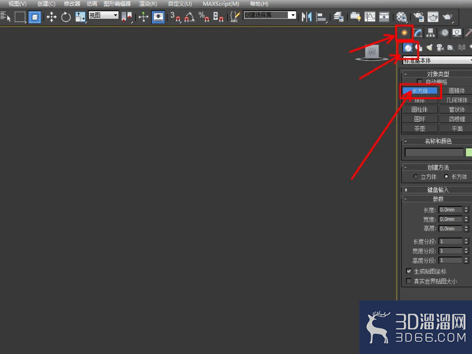Collapse the 对象类型 rollout
The width and height of the screenshot is (472, 354).
406,74
